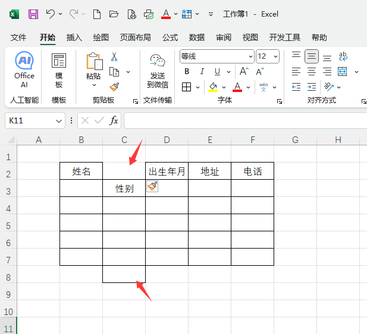Click the increase indent icon

tap(312, 87)
